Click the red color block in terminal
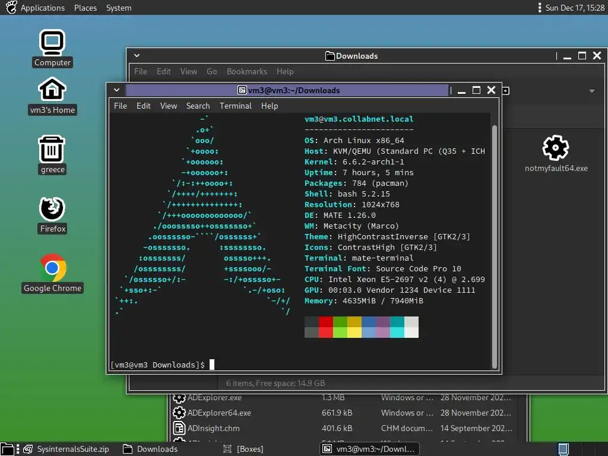The height and width of the screenshot is (456, 608). coord(326,327)
